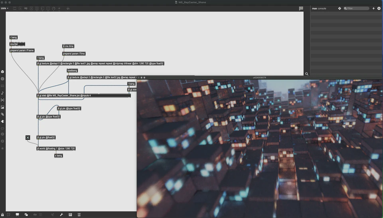Click the patcher selection icon beside the lock
The image size is (383, 218).
[x=8, y=214]
